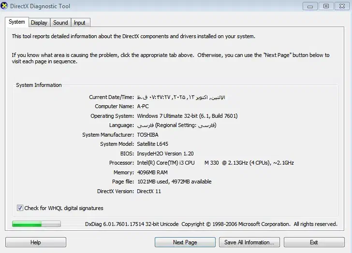
Task: Click the 4096MB RAM memory value
Action: click(152, 172)
